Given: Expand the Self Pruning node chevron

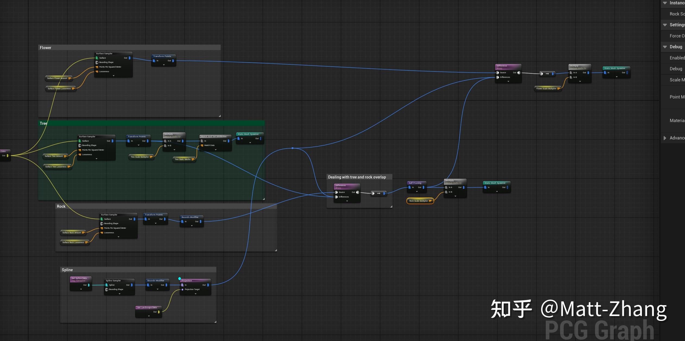Looking at the screenshot, I should 417,192.
